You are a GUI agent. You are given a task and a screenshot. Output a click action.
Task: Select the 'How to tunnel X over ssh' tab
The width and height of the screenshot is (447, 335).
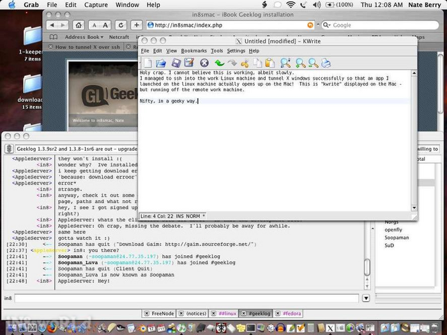[87, 47]
